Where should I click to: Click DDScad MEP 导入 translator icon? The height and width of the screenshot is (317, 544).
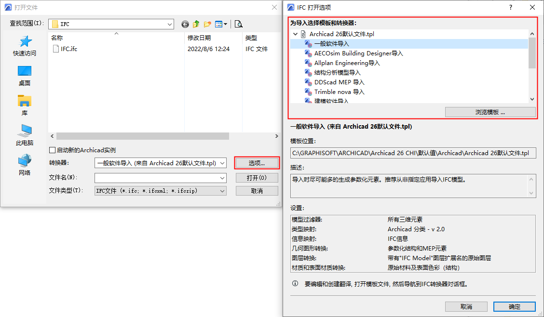308,82
